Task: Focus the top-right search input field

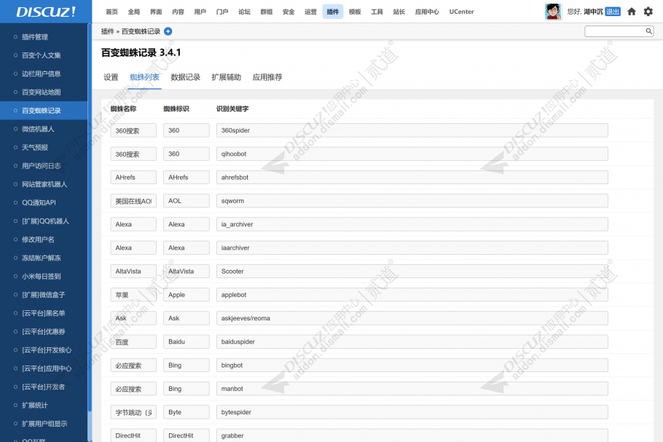Action: [x=619, y=31]
